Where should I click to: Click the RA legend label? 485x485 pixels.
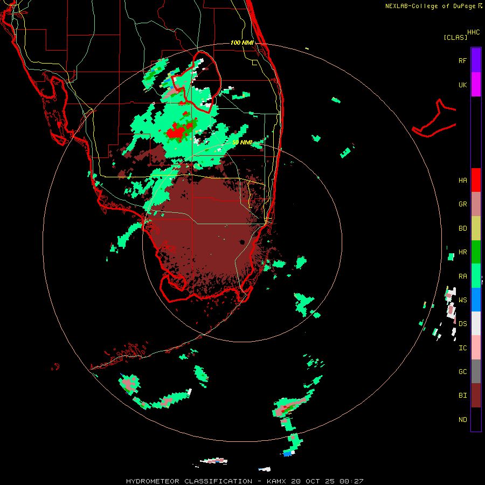462,276
